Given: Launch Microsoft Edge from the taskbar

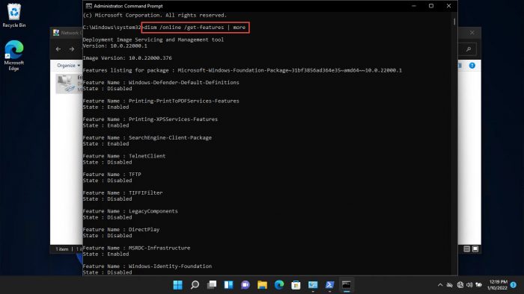Looking at the screenshot, I should (x=279, y=285).
